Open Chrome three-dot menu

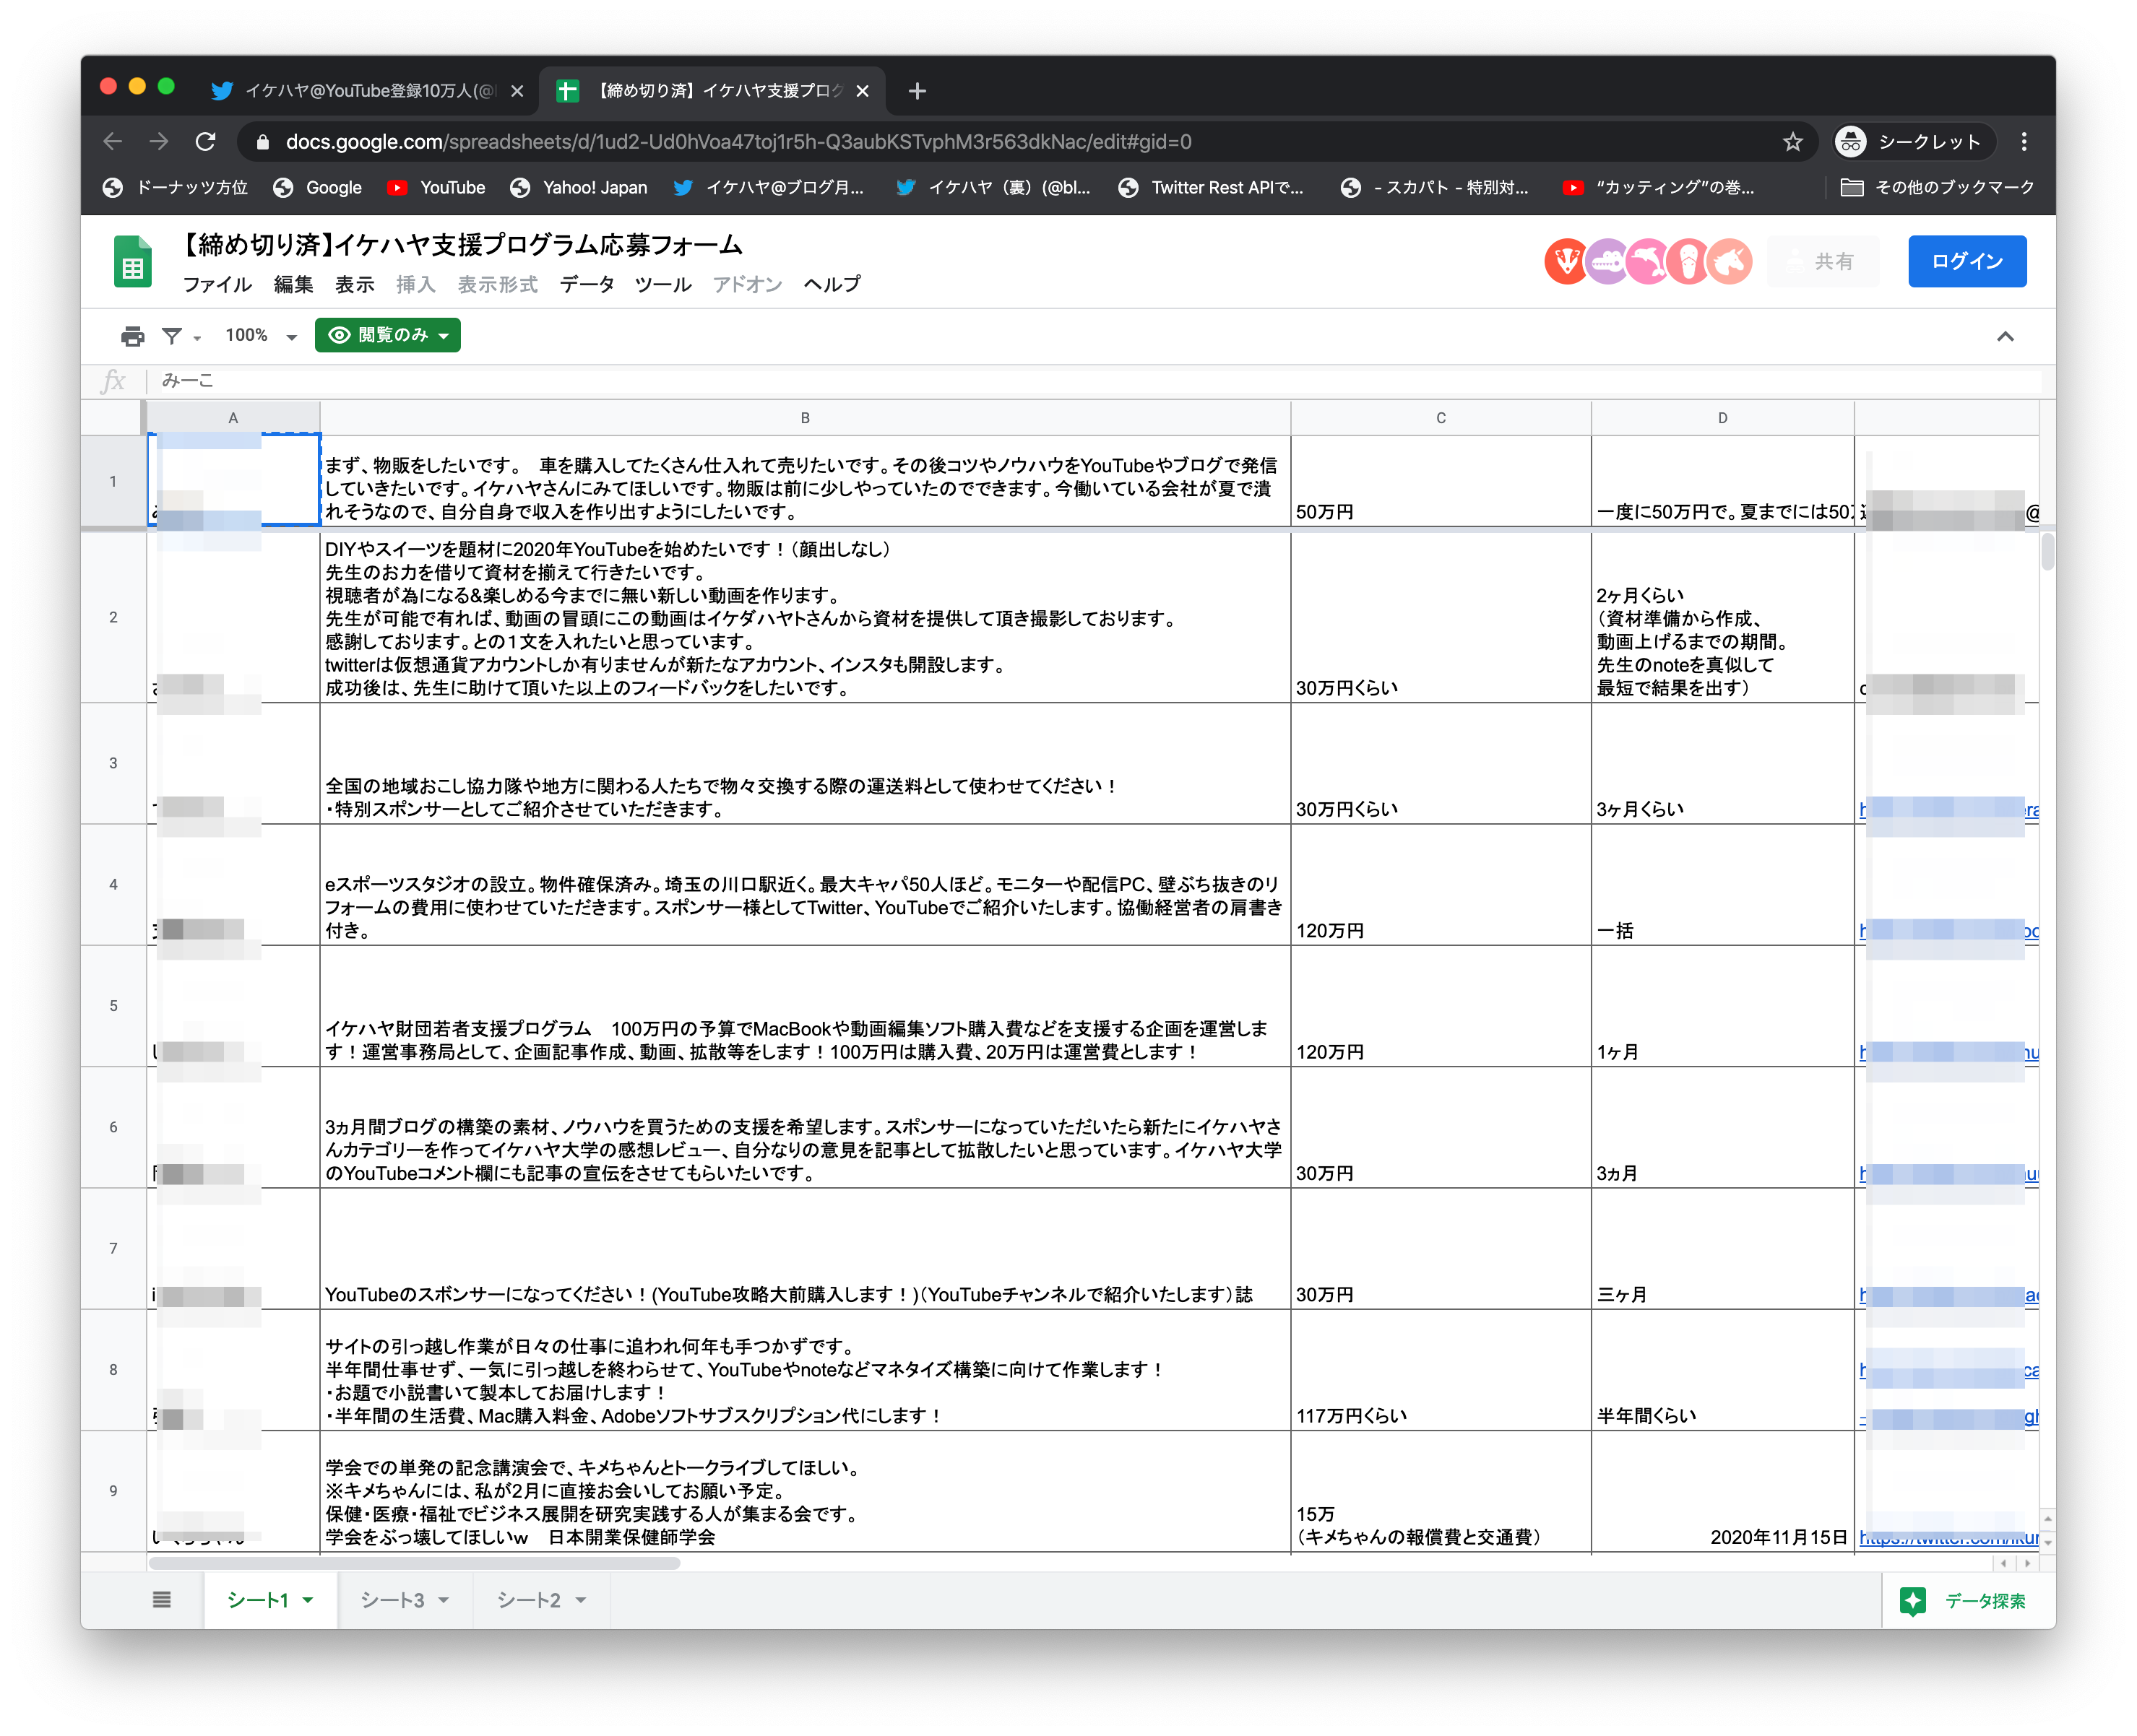click(2023, 142)
